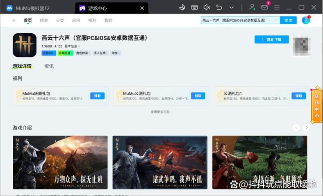Open the download manager icon

point(306,20)
